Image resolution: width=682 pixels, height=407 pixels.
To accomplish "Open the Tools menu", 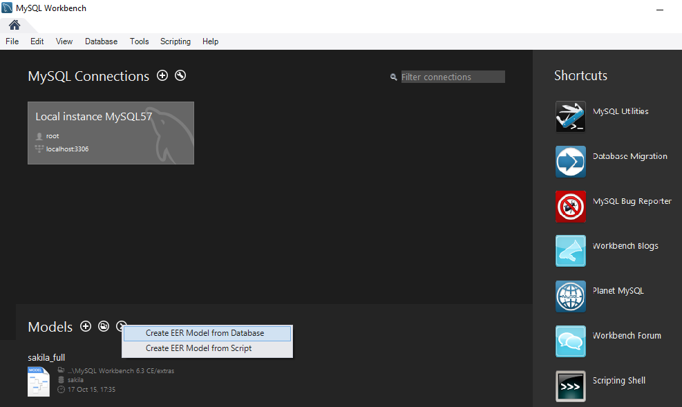I will [139, 41].
